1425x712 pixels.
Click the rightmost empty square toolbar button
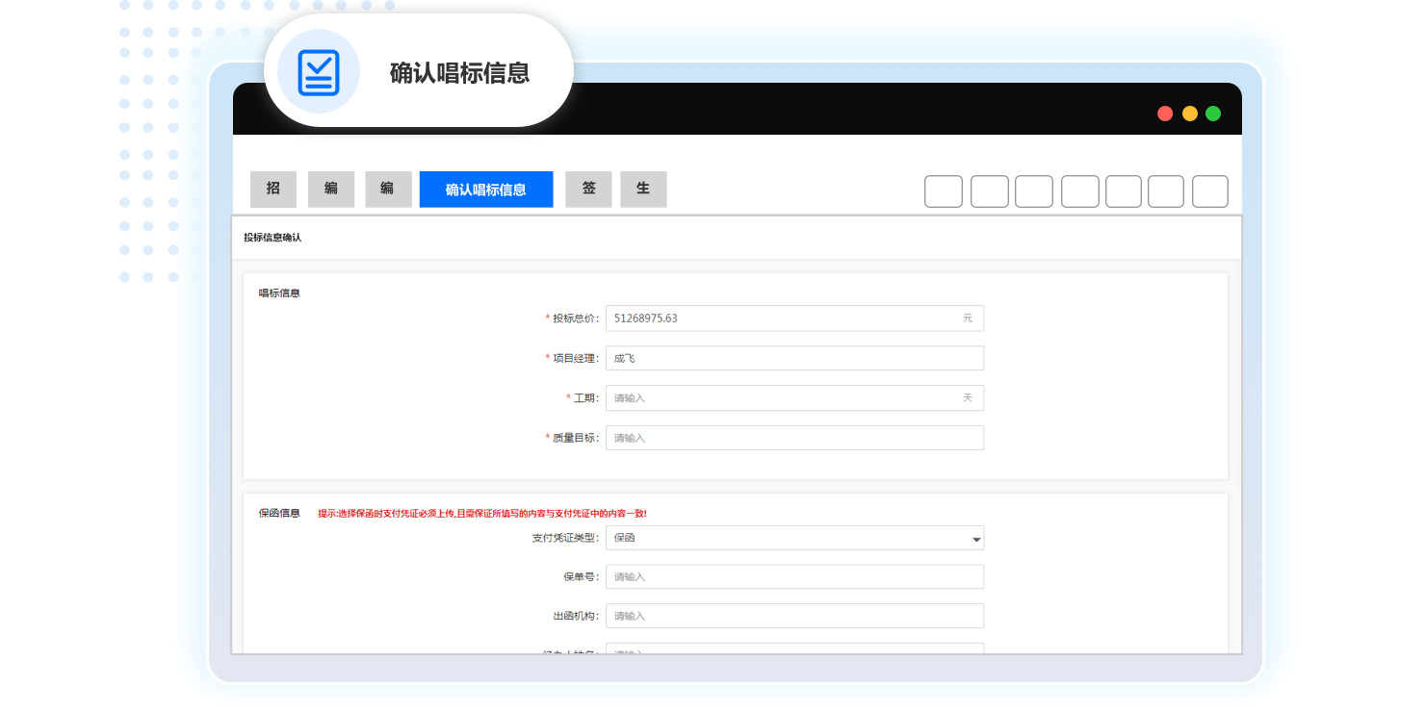(1209, 191)
